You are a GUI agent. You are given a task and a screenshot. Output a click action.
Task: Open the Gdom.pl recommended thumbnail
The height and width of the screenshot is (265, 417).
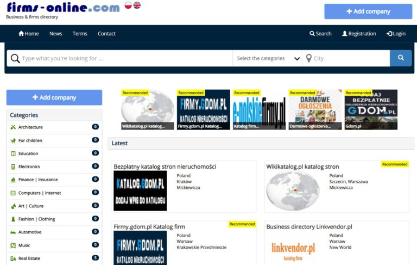point(371,110)
